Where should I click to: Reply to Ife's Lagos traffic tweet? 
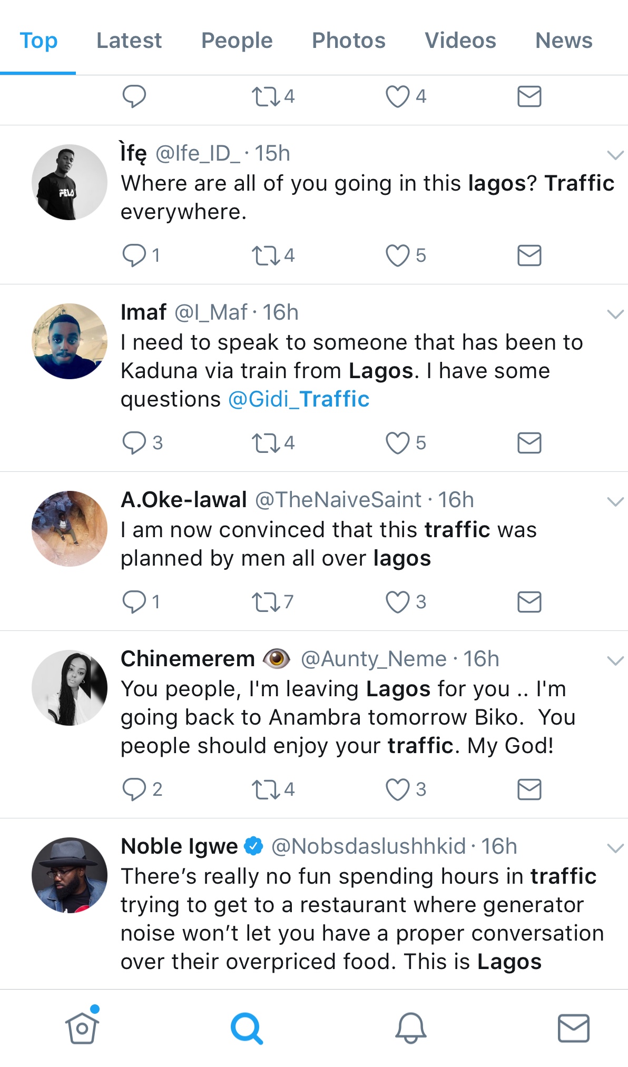tap(134, 255)
